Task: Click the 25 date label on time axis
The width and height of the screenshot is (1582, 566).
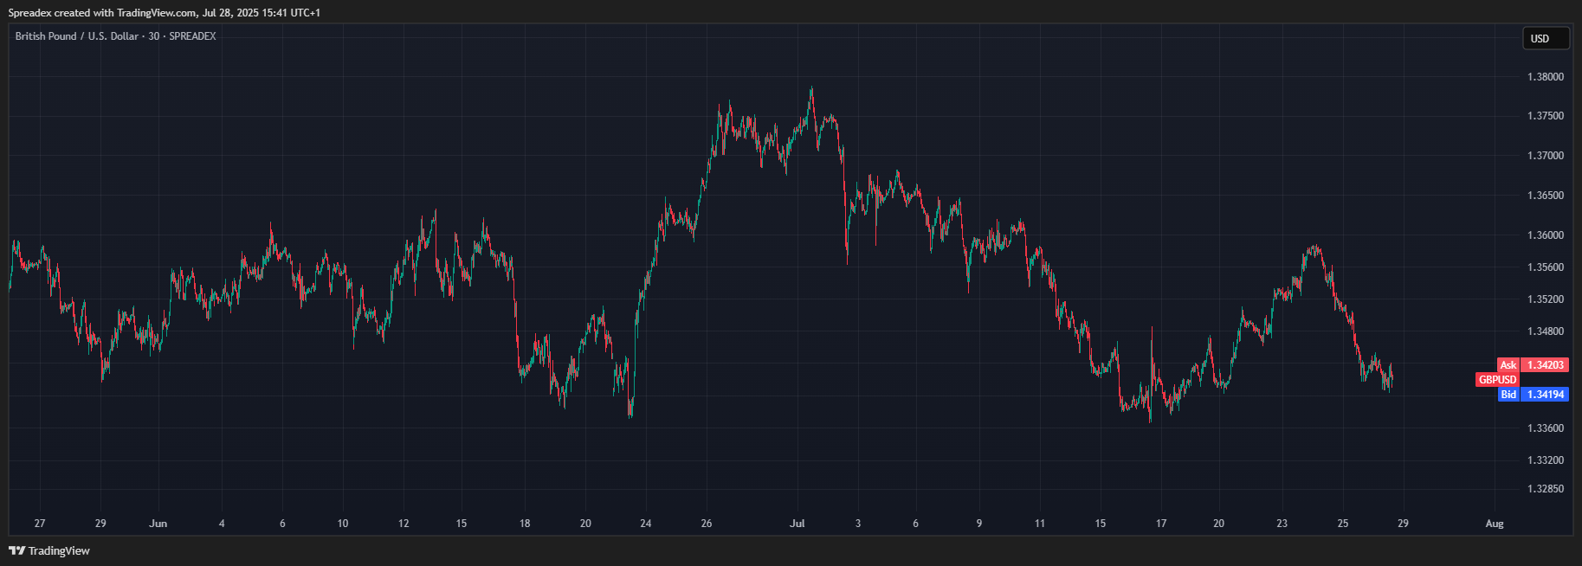Action: click(x=1343, y=524)
